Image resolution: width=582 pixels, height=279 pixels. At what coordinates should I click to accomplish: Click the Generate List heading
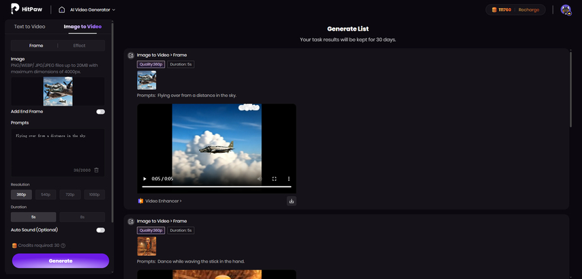coord(348,29)
